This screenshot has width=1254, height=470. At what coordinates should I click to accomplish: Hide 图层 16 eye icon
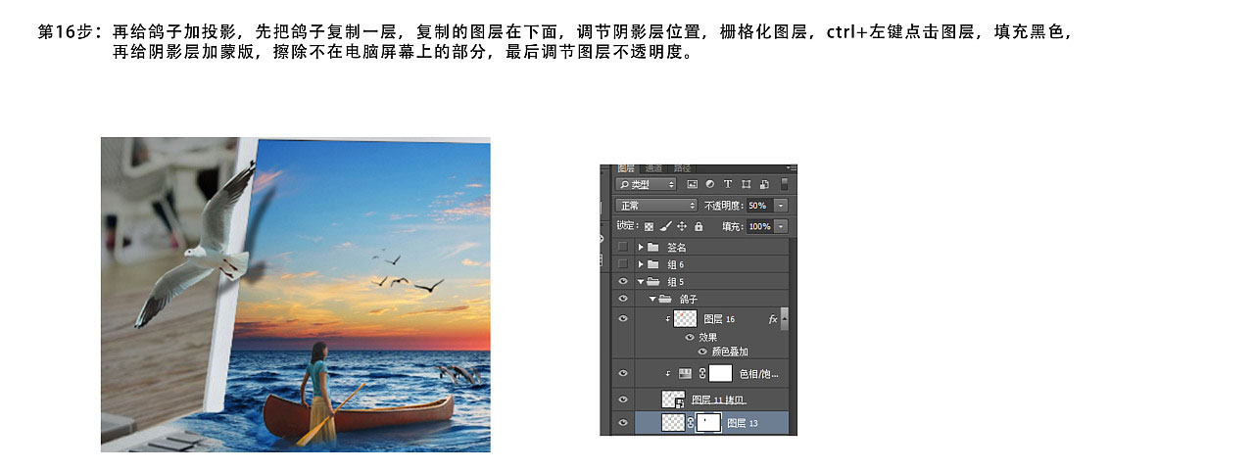pyautogui.click(x=623, y=318)
